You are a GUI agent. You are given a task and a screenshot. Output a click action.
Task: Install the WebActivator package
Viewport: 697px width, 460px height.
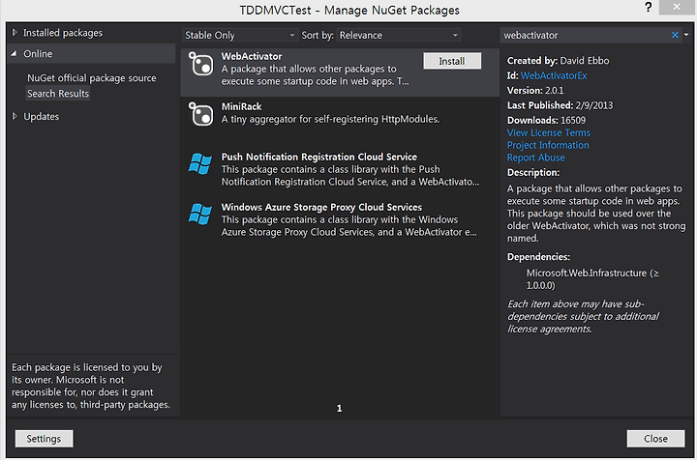pos(452,61)
